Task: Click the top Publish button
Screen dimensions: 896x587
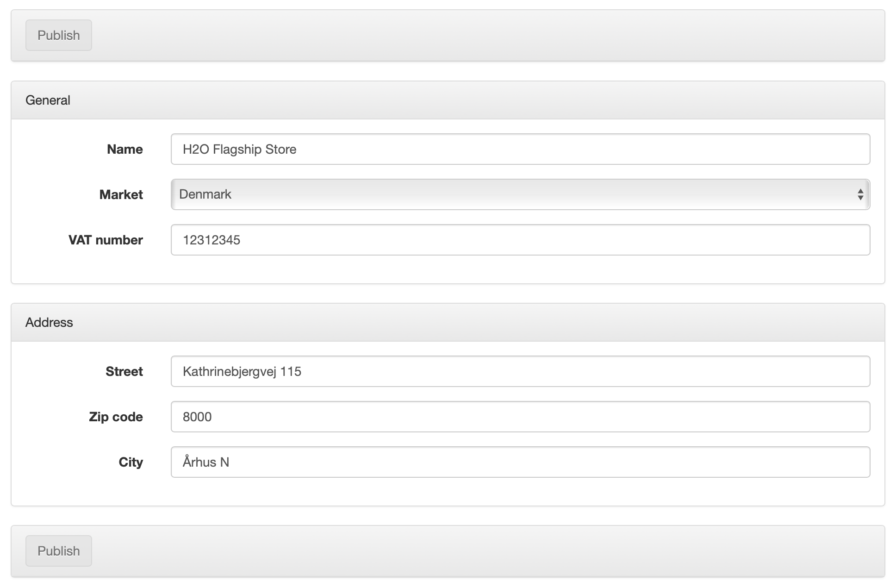Action: pyautogui.click(x=58, y=35)
